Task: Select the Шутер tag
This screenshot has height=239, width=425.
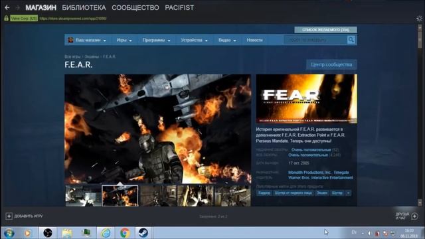Action: click(337, 193)
